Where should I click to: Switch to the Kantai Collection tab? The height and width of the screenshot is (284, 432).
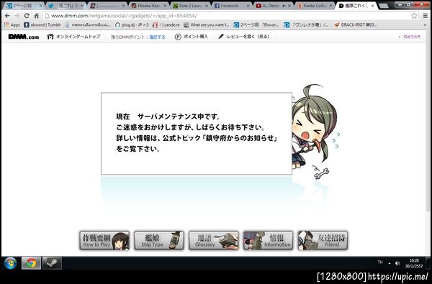point(315,6)
